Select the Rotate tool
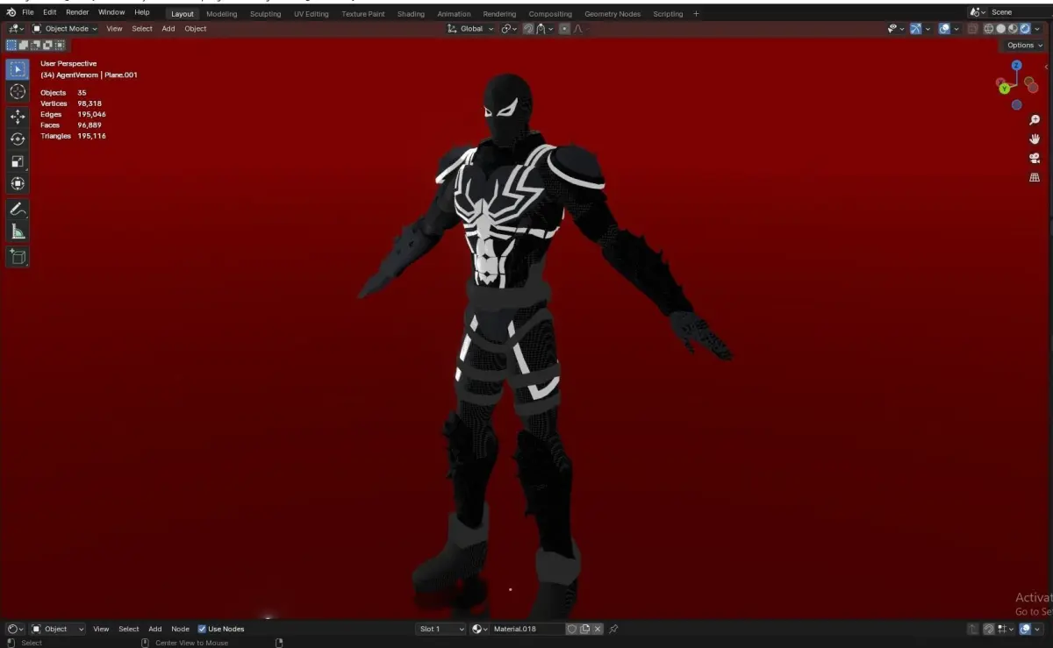This screenshot has width=1053, height=648. pyautogui.click(x=18, y=139)
